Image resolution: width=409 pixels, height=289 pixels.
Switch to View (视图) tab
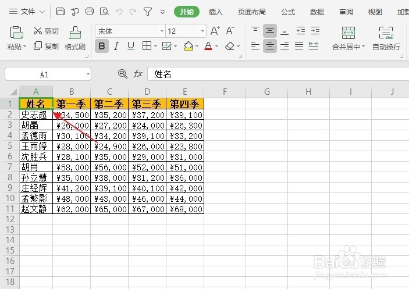click(375, 12)
